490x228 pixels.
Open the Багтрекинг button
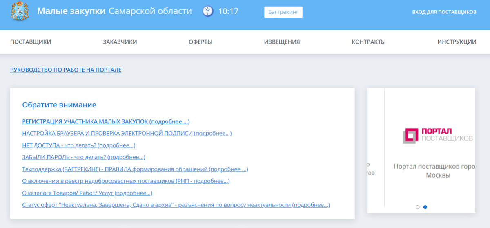(x=283, y=12)
